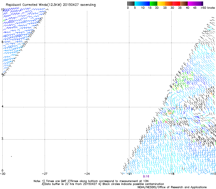Image resolution: width=216 pixels, height=189 pixels.
Task: Click the red 30-35 knots legend swatch
Action: (176, 3)
